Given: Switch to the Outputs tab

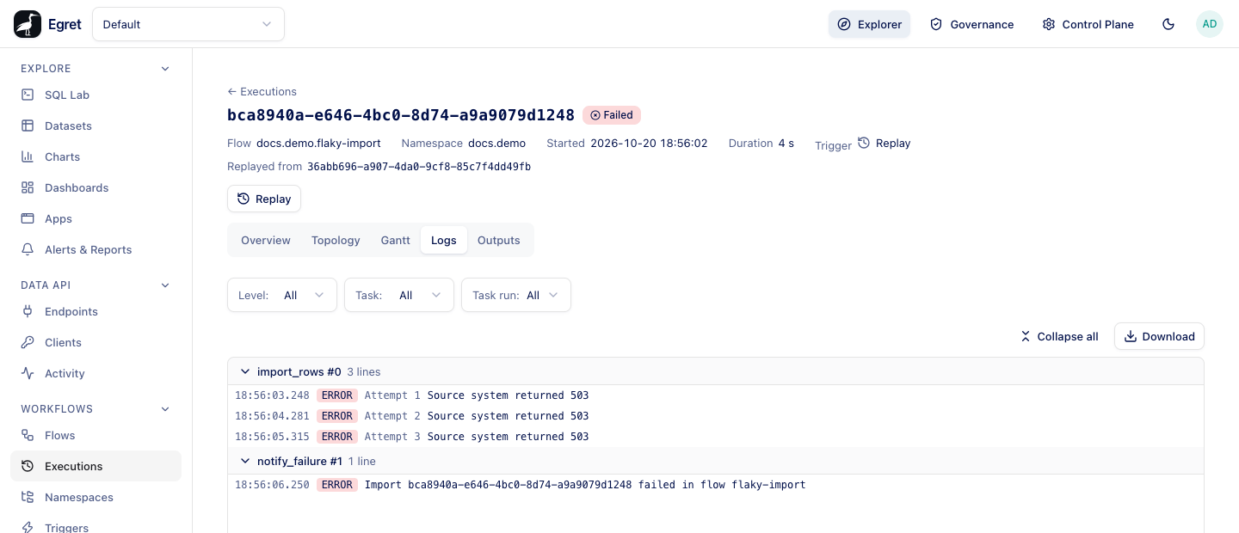Looking at the screenshot, I should click(499, 240).
